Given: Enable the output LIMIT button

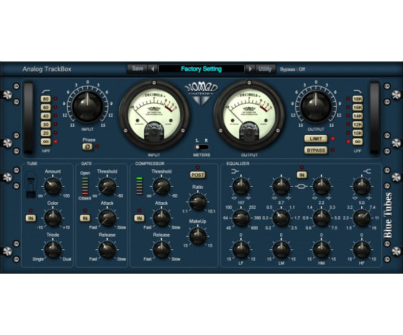Looking at the screenshot, I should click(316, 139).
